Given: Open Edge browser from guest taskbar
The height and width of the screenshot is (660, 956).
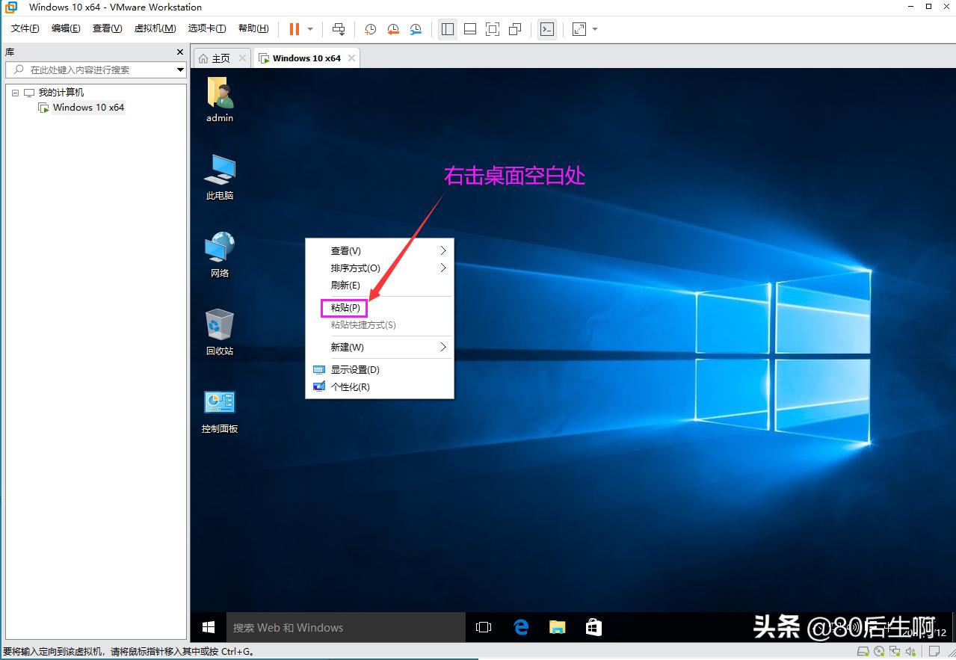Looking at the screenshot, I should click(x=521, y=627).
